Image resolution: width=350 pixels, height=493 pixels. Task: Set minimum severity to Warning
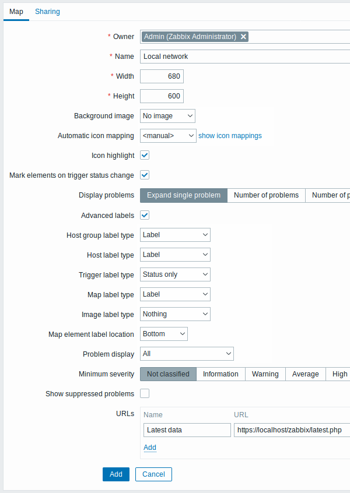tap(265, 374)
